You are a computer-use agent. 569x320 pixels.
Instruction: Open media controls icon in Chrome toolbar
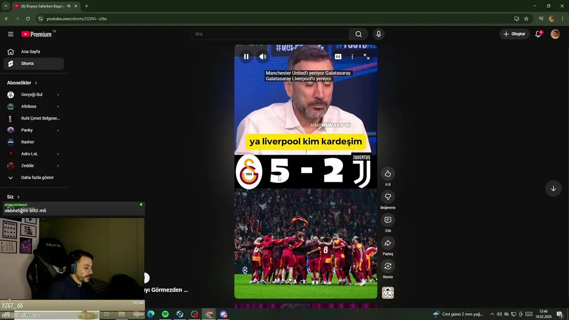(x=541, y=19)
